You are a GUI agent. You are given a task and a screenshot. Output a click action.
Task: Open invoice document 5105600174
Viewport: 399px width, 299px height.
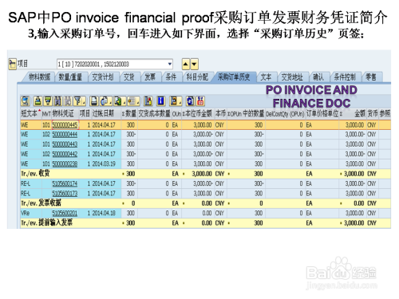point(65,183)
